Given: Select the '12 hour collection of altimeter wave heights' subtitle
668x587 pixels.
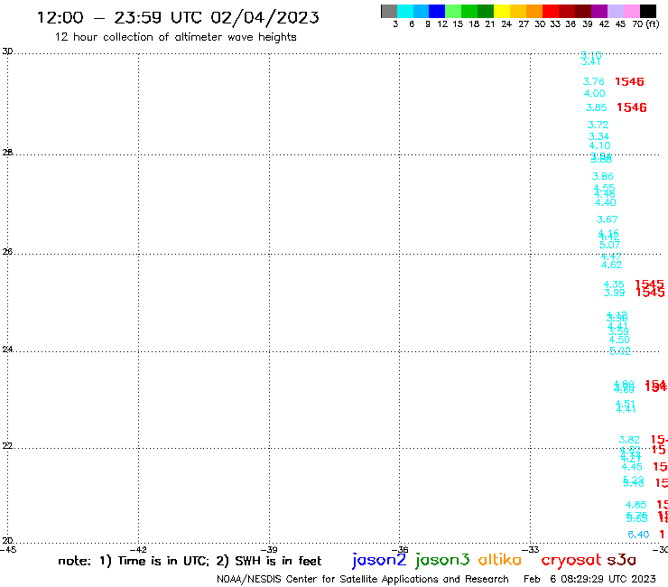Looking at the screenshot, I should tap(175, 37).
